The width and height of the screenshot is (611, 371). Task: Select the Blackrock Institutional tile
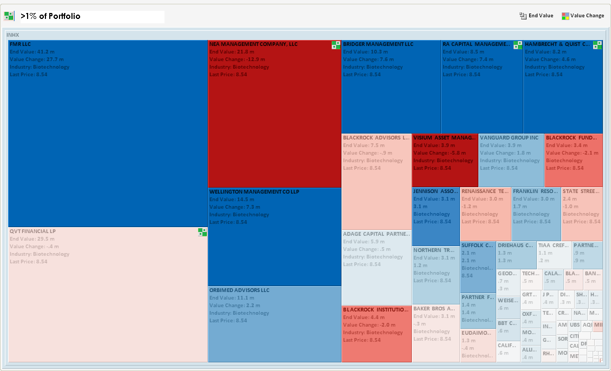(377, 334)
